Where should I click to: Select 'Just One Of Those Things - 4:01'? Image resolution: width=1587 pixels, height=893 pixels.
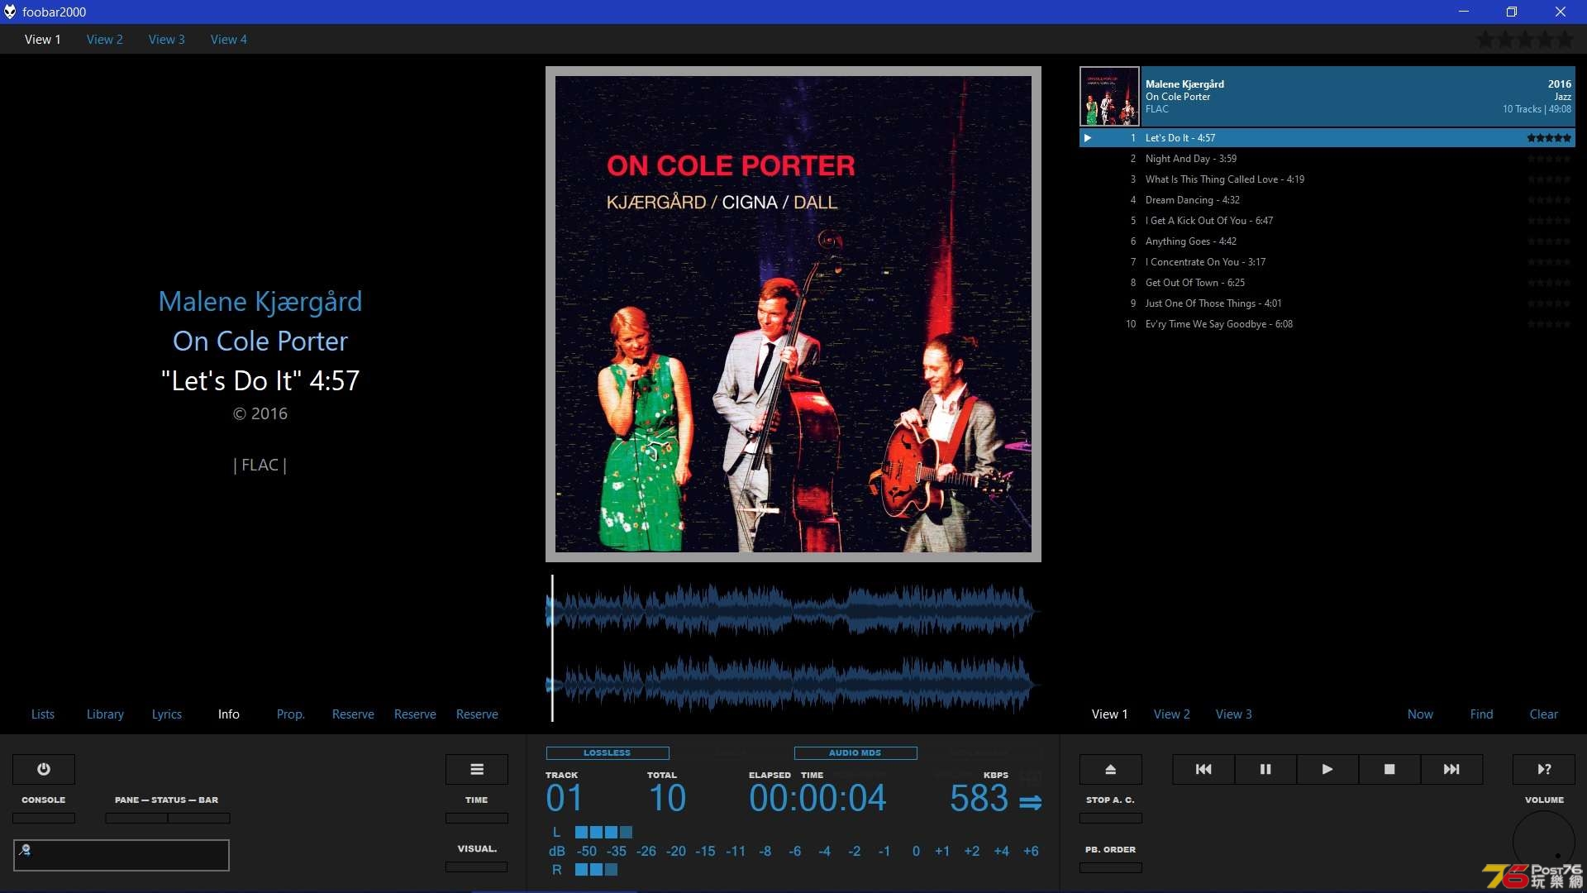(x=1327, y=303)
